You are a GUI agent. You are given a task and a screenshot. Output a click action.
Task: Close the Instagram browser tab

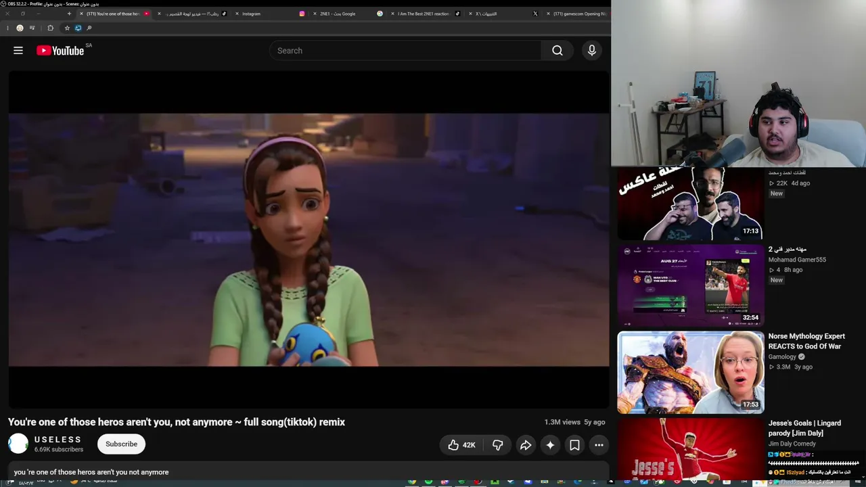coord(237,14)
